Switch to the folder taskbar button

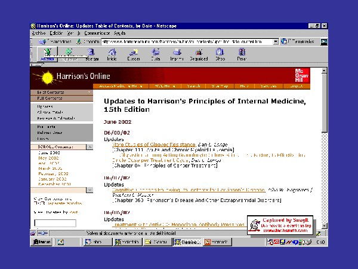[x=158, y=242]
